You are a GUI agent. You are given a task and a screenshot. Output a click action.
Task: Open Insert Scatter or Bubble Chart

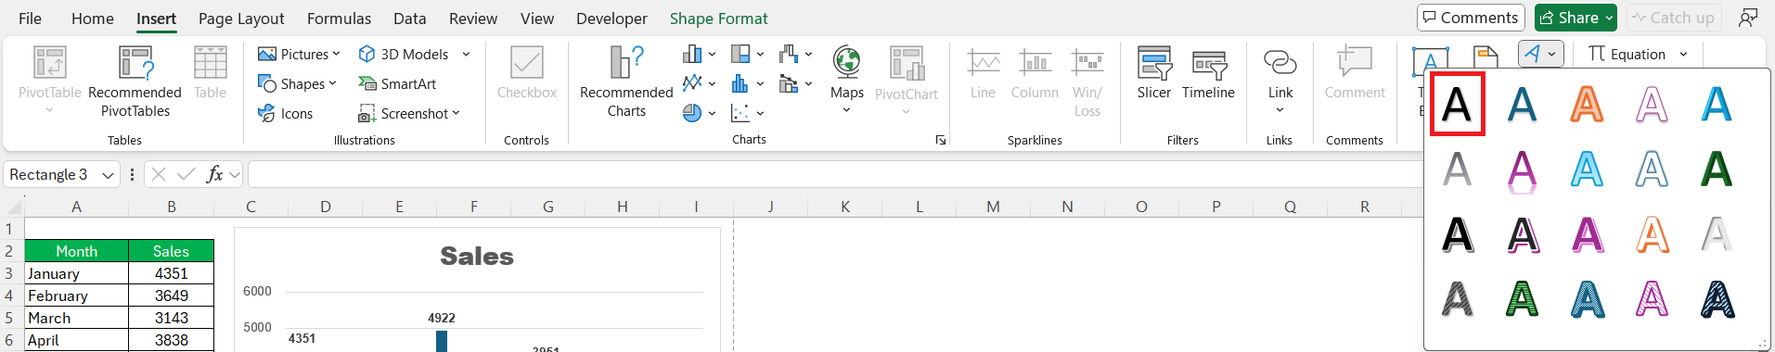coord(747,113)
